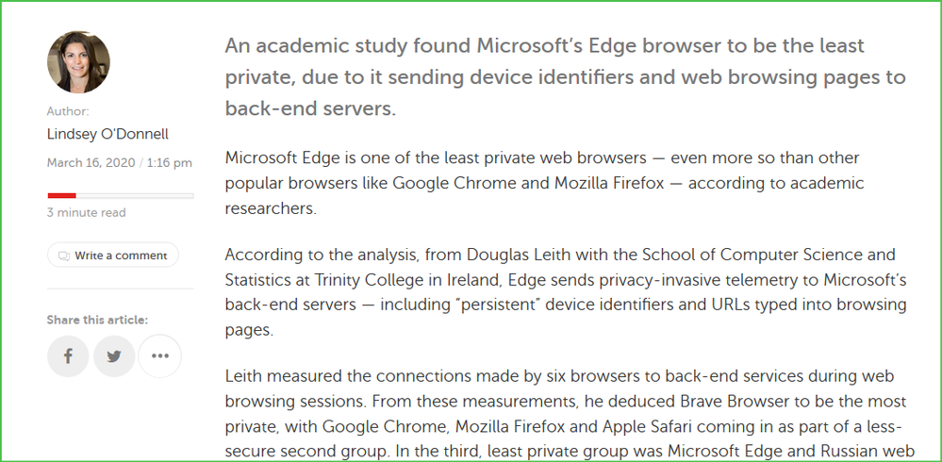This screenshot has width=942, height=462.
Task: Open the author's profile photo
Action: [78, 61]
